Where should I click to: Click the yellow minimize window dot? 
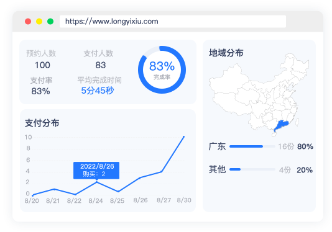click(39, 21)
